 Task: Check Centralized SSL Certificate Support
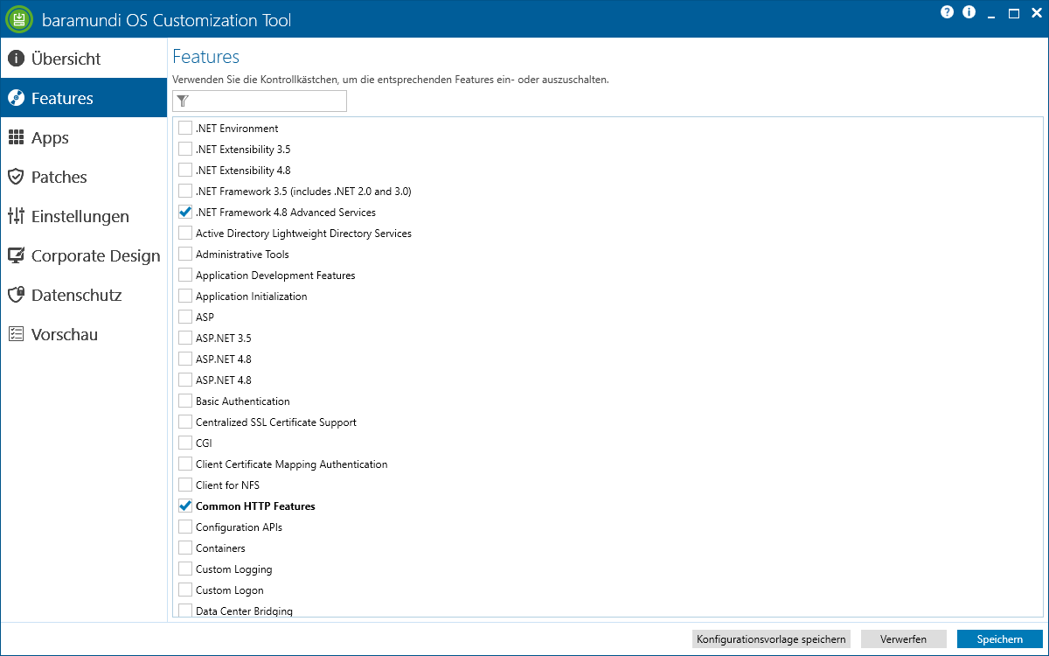pyautogui.click(x=185, y=422)
